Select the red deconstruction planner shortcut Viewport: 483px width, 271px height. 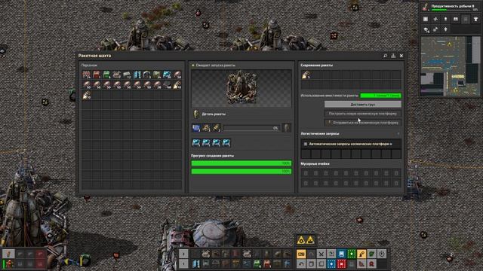click(341, 263)
